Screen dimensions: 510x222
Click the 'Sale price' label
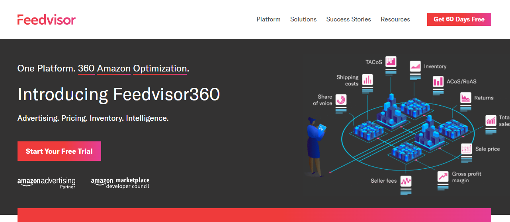pyautogui.click(x=488, y=149)
